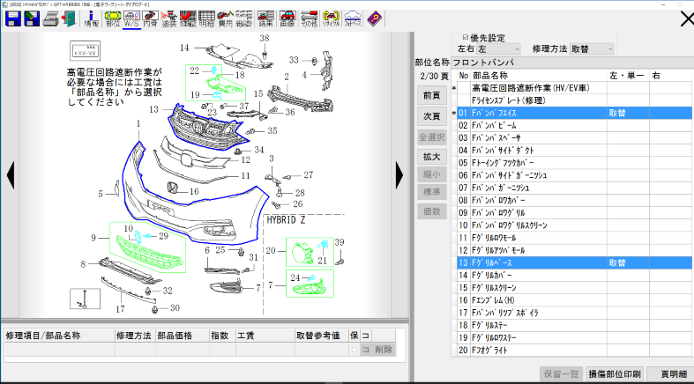
Task: Select row 17 Fバンパリップスポイラ
Action: (575, 313)
